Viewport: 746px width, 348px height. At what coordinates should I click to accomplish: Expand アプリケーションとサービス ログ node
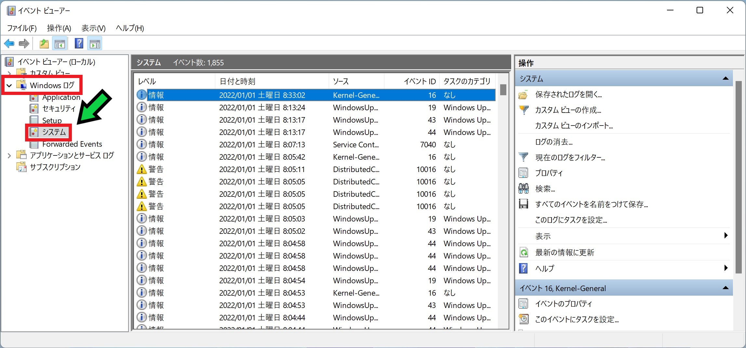(x=9, y=156)
